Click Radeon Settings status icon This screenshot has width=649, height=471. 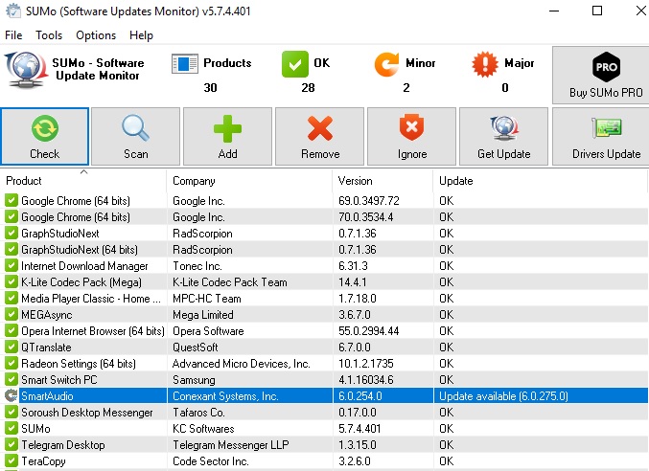12,363
